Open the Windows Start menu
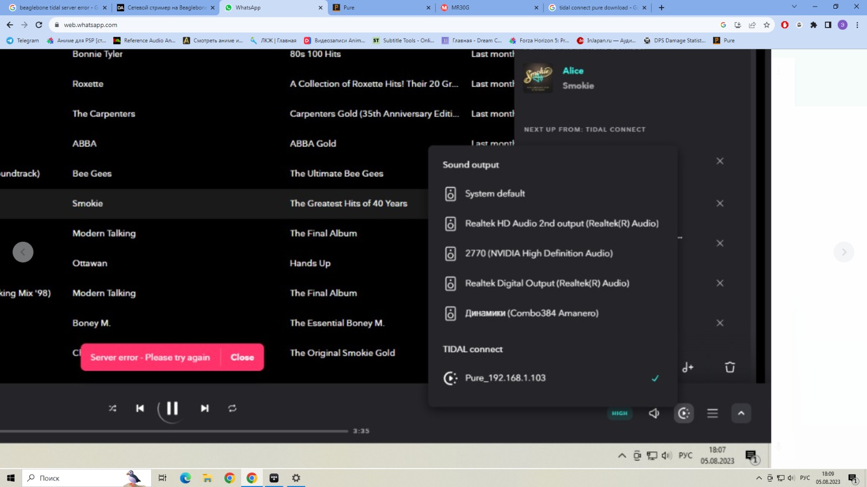Viewport: 867px width, 487px height. click(10, 478)
